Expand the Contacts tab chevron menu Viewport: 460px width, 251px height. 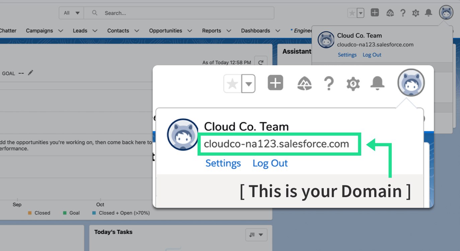tap(137, 31)
